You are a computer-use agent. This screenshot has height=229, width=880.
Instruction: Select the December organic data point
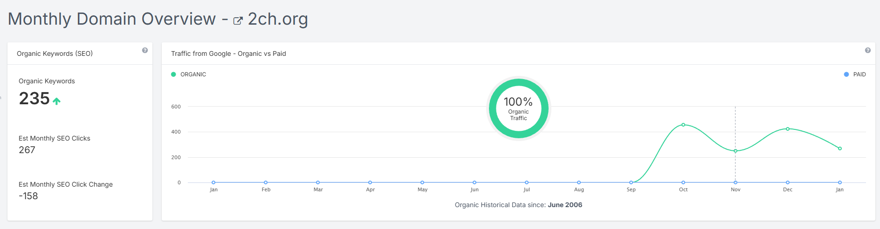coord(788,129)
